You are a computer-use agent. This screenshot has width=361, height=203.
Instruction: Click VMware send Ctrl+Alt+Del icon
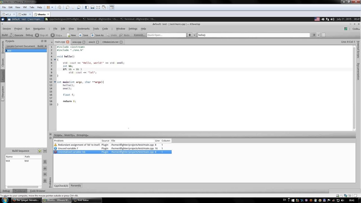click(x=59, y=7)
